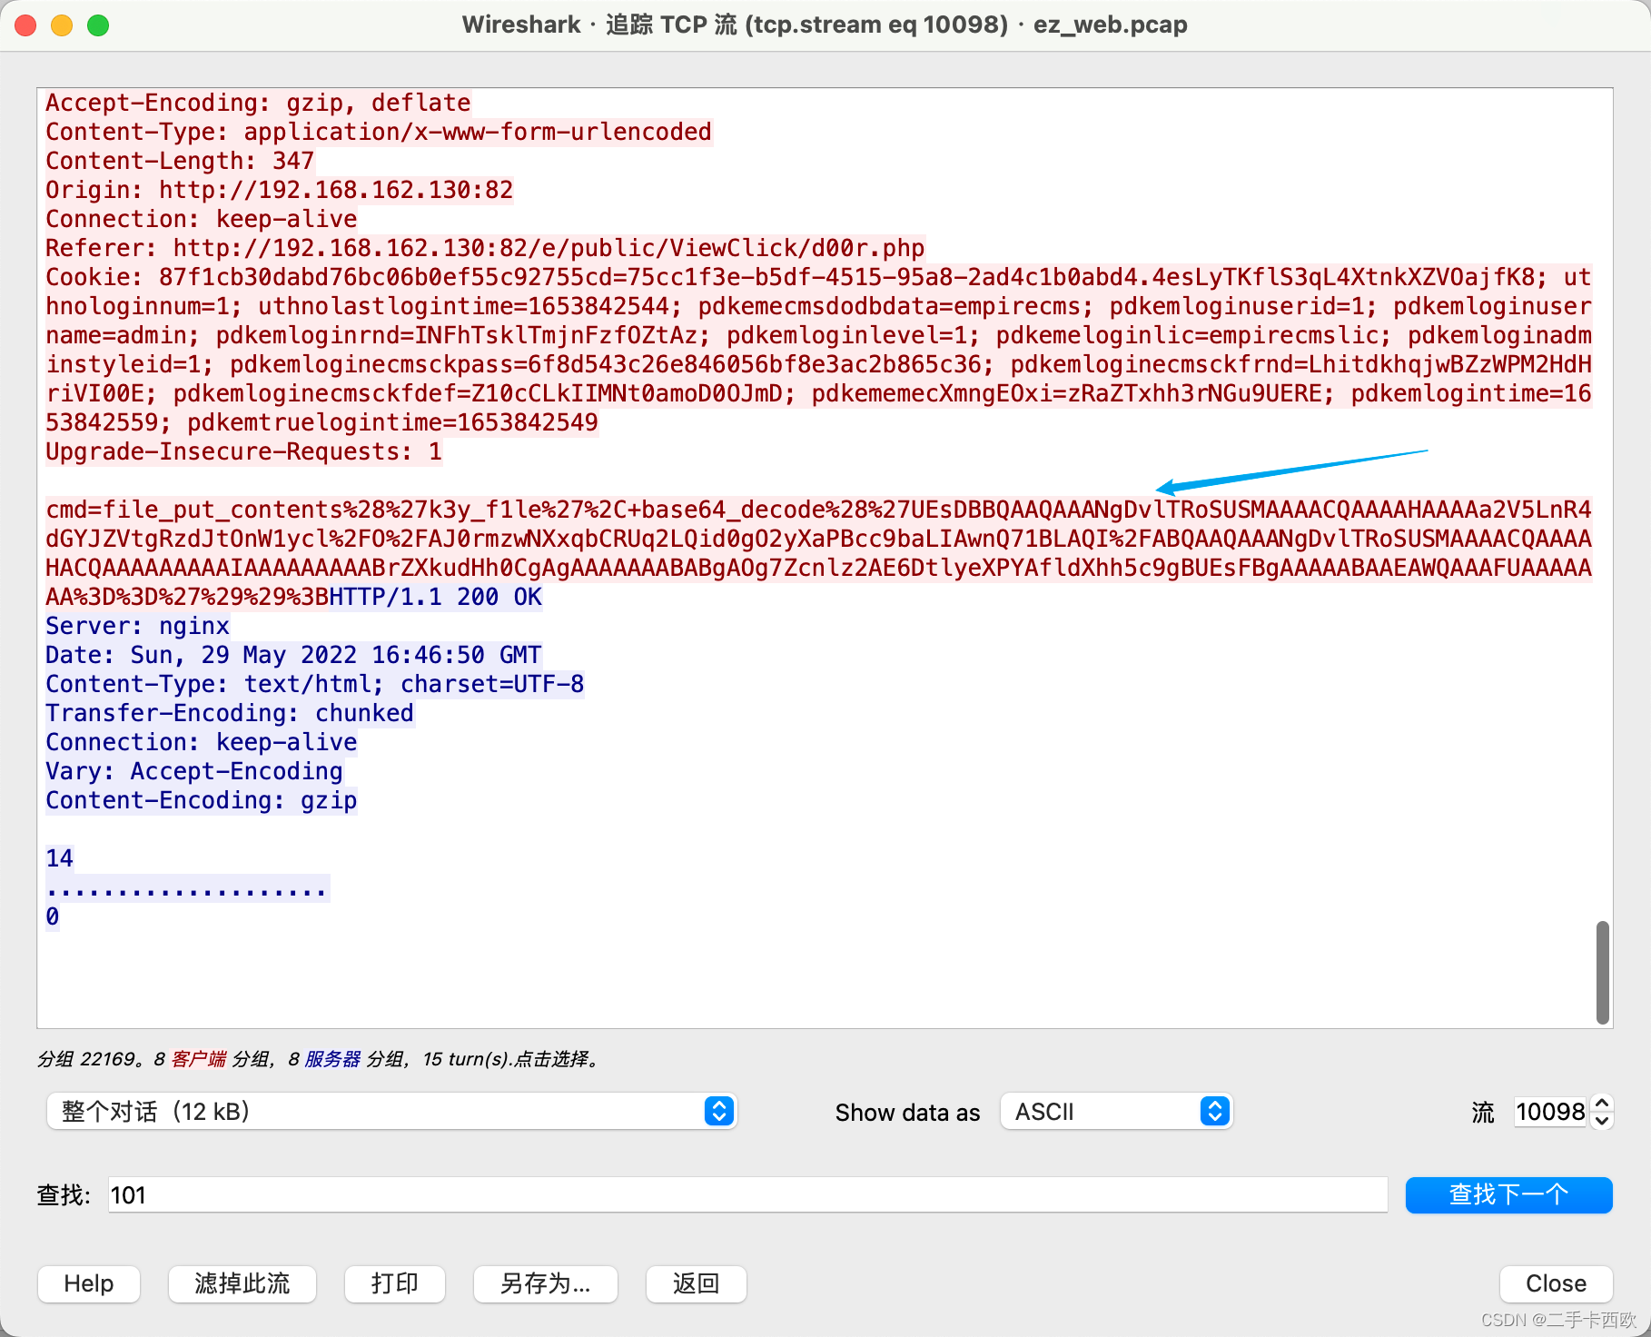This screenshot has width=1651, height=1337.
Task: Click the final chunk terminator 0
Action: coord(53,916)
